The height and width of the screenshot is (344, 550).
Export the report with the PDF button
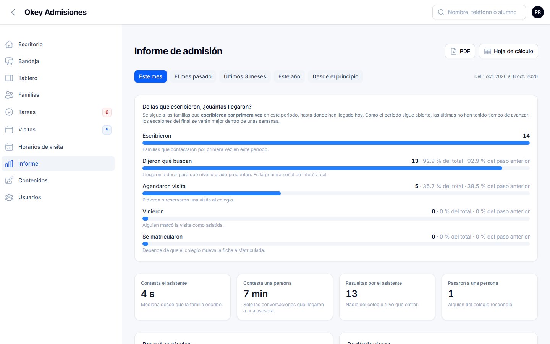tap(460, 51)
